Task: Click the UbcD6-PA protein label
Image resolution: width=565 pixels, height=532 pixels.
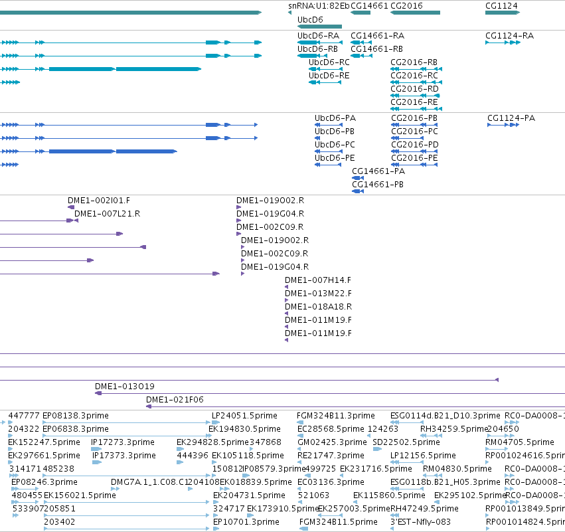Action: click(x=335, y=118)
